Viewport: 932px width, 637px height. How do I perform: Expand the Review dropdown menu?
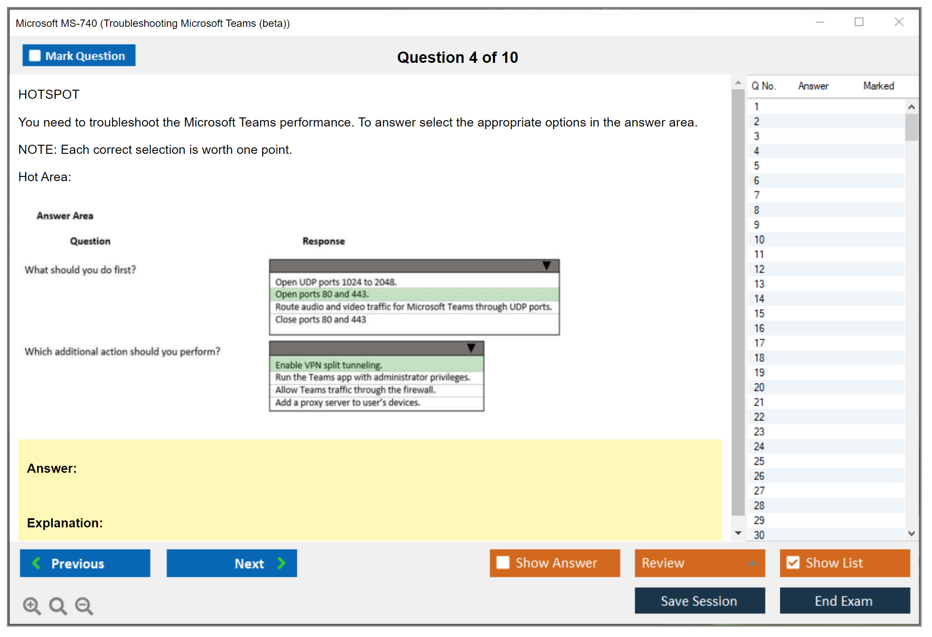point(752,563)
